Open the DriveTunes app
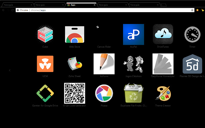 point(163,34)
